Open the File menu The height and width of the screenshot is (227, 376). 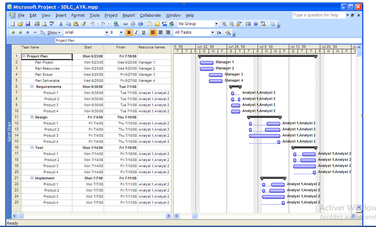click(x=21, y=15)
